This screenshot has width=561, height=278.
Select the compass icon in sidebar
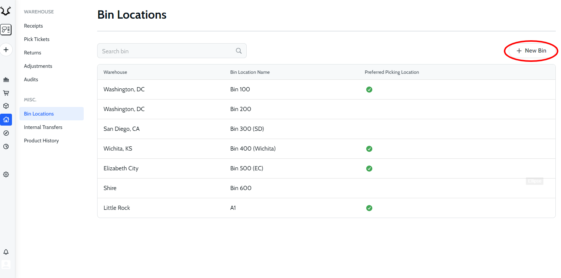click(6, 133)
